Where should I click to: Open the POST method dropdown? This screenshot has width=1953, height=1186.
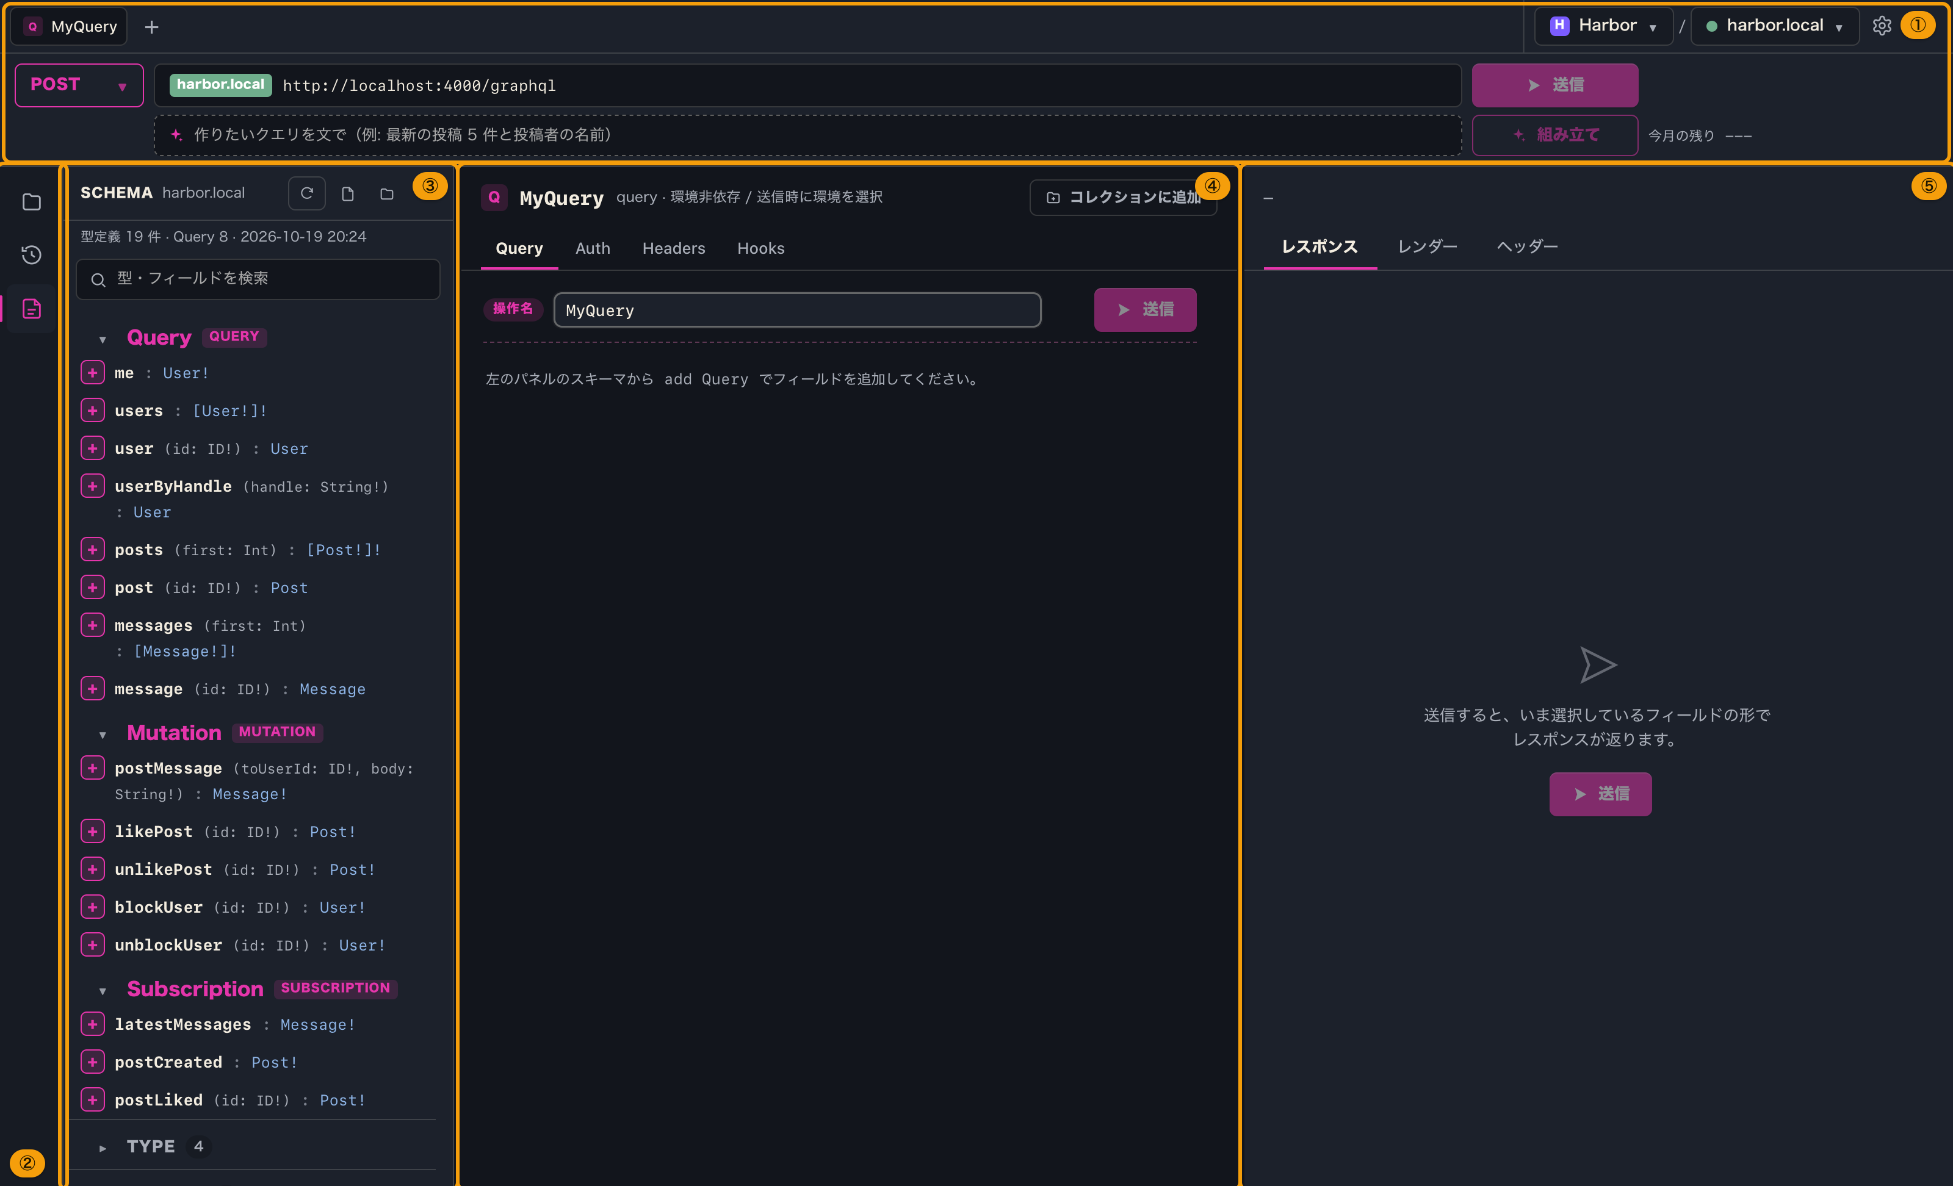(x=79, y=85)
